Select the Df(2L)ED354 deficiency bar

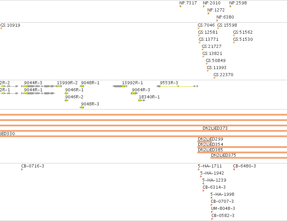[242, 147]
